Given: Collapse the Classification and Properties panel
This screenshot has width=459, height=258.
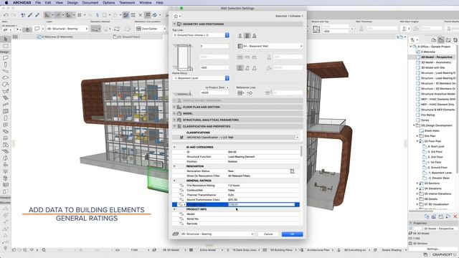Looking at the screenshot, I should click(174, 126).
